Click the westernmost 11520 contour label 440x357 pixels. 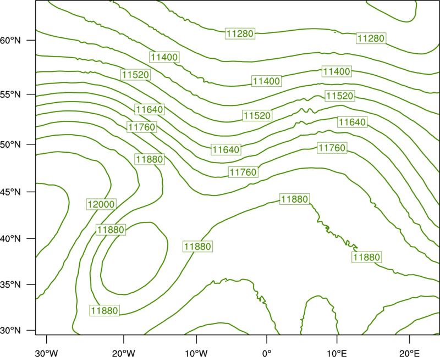[x=135, y=75]
